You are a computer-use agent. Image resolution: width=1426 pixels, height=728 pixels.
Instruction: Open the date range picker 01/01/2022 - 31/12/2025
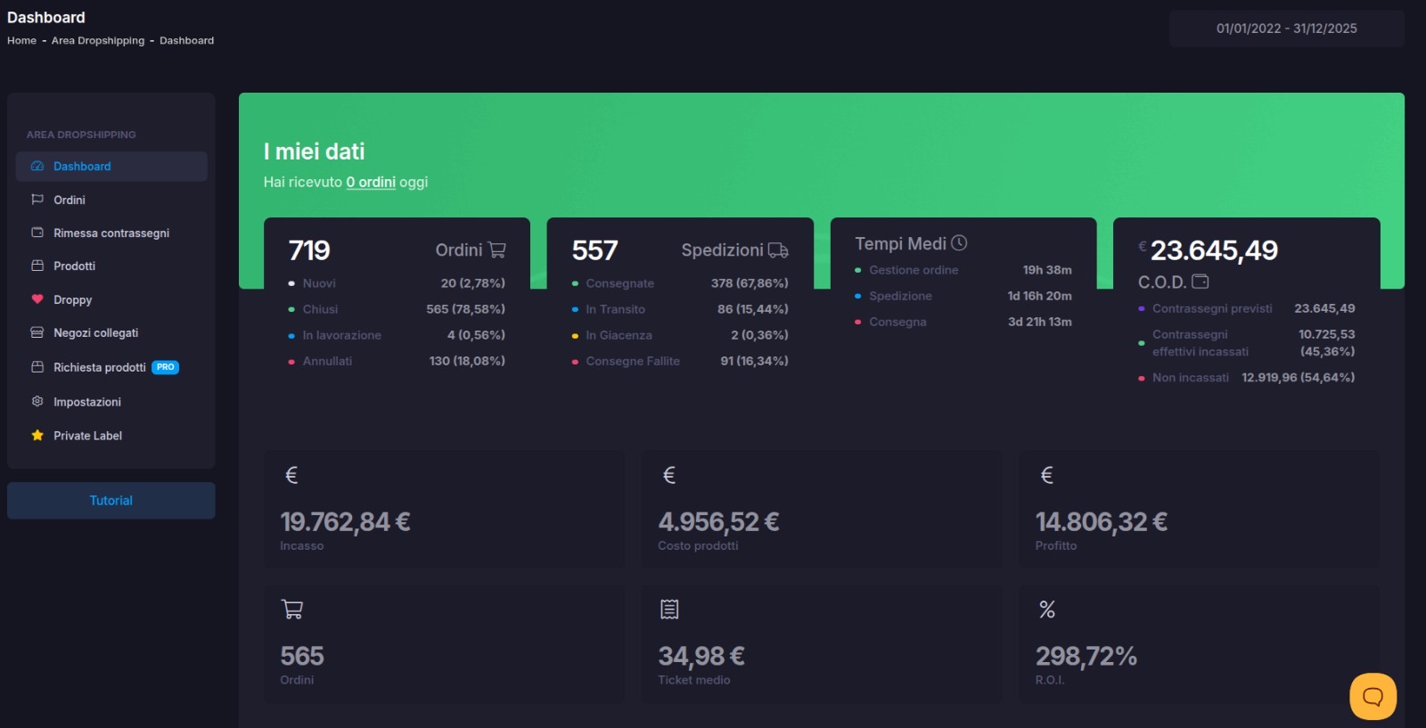click(1286, 29)
